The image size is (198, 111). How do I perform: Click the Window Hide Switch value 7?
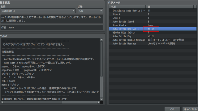[148, 33]
